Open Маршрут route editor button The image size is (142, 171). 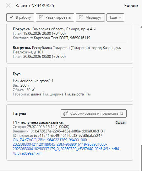pyautogui.click(x=90, y=17)
